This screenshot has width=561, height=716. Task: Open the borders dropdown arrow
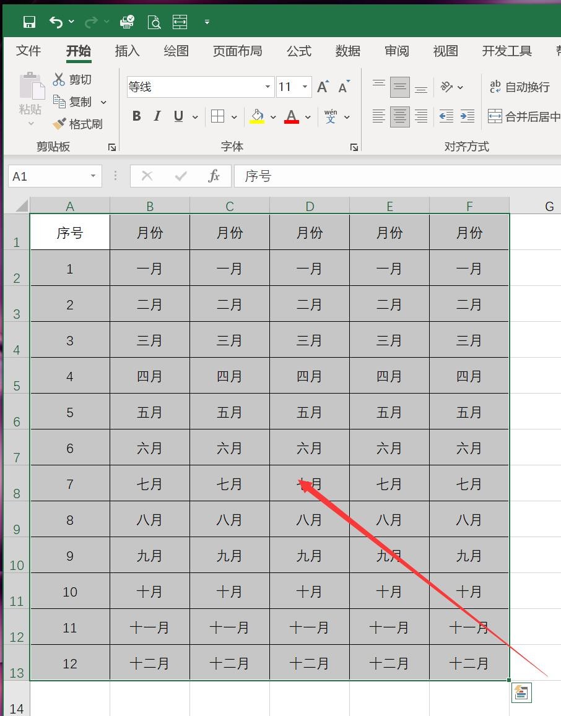(x=233, y=116)
